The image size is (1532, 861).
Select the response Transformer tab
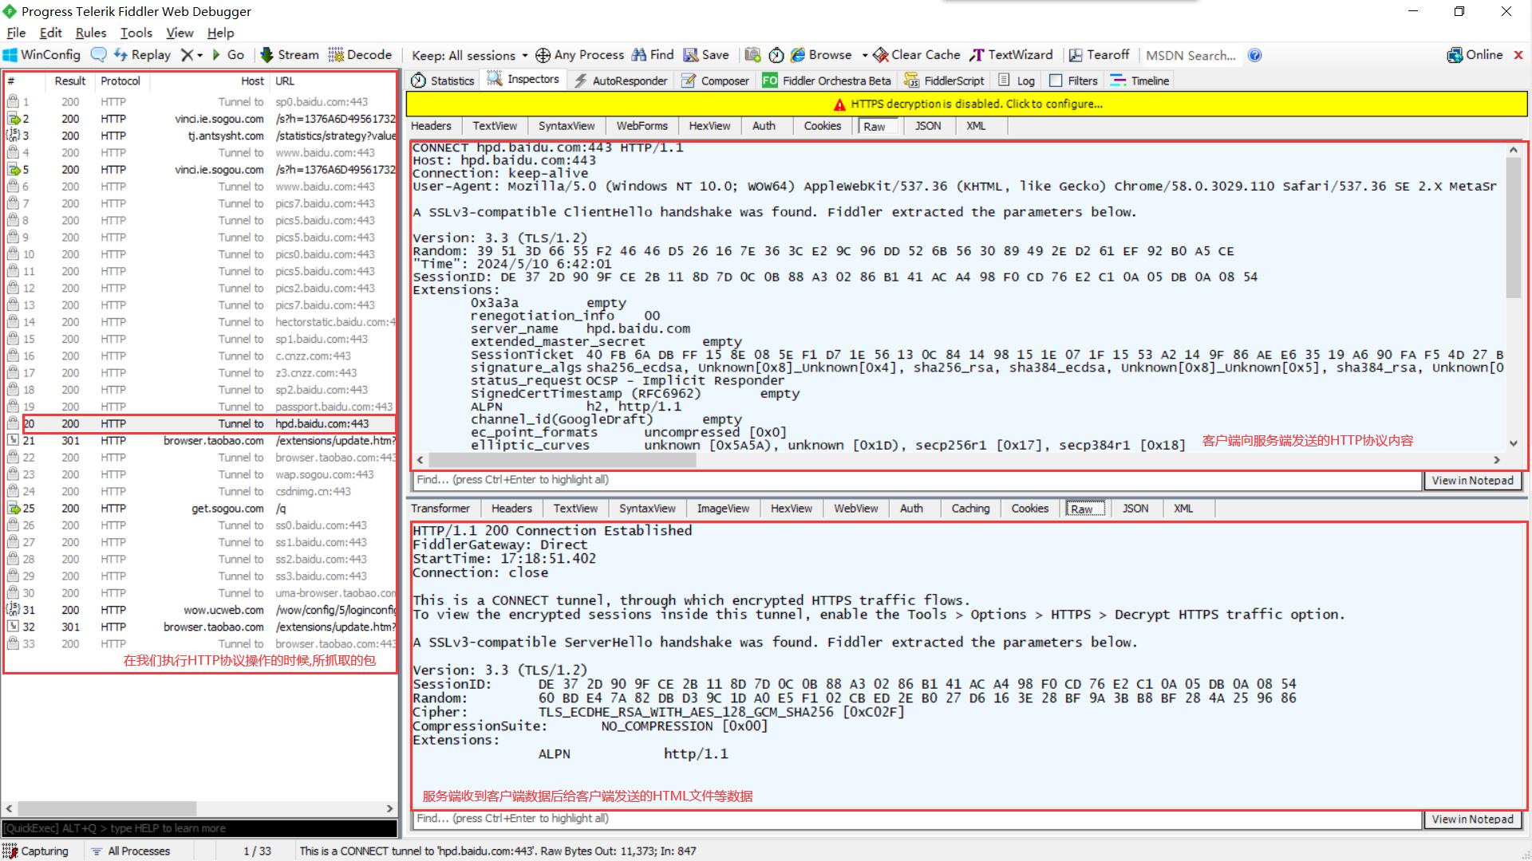pos(440,509)
